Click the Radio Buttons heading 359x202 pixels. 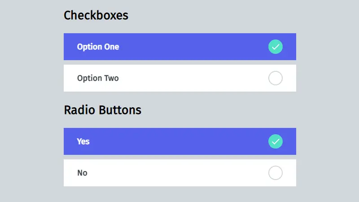pyautogui.click(x=103, y=110)
